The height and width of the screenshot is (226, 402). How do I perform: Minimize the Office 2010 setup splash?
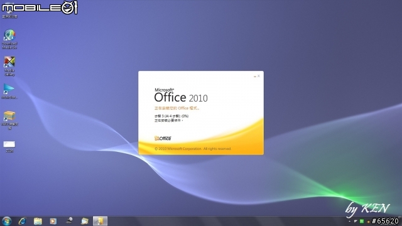255,76
